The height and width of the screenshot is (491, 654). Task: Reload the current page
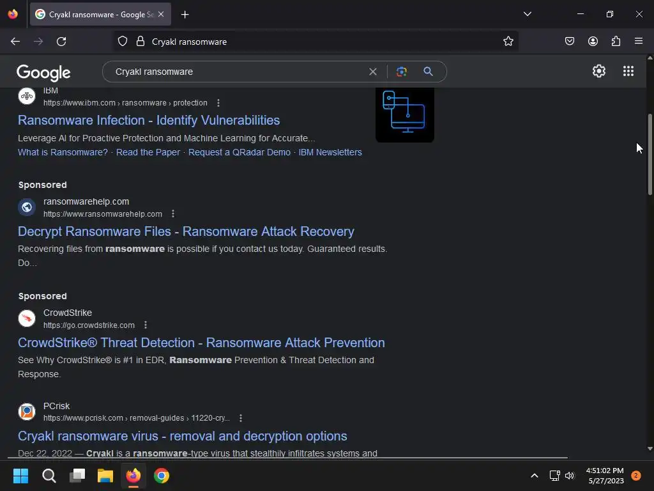(x=61, y=42)
